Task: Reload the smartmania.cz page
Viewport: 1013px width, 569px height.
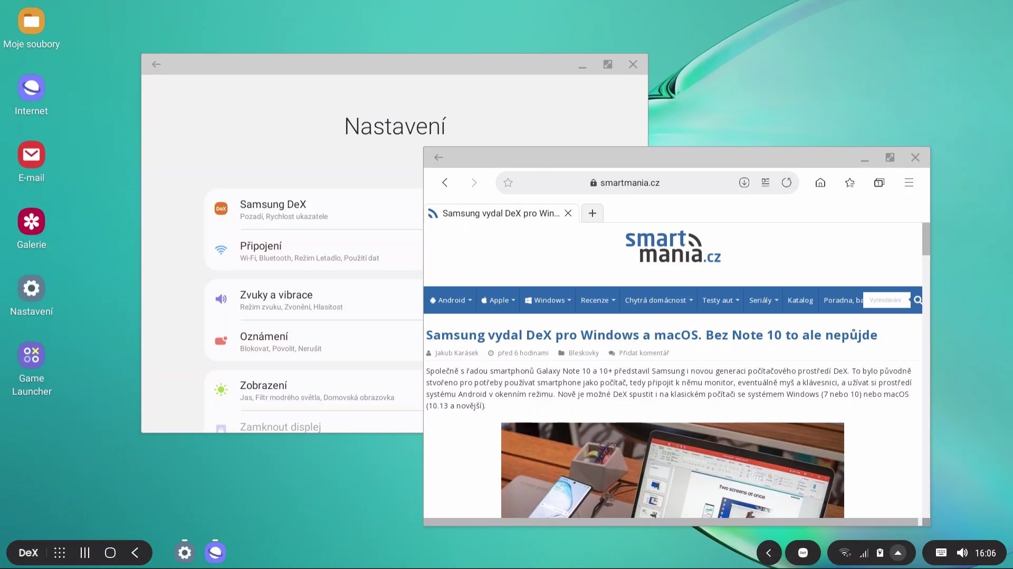Action: (787, 183)
